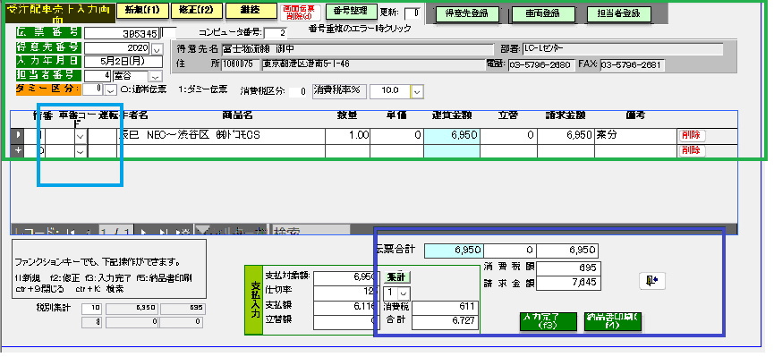The width and height of the screenshot is (774, 357).
Task: Open first row's 車番コード dropdown
Action: point(81,136)
